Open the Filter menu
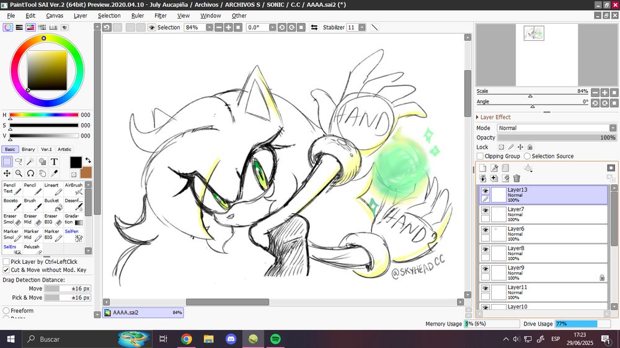Image resolution: width=620 pixels, height=348 pixels. (x=161, y=16)
